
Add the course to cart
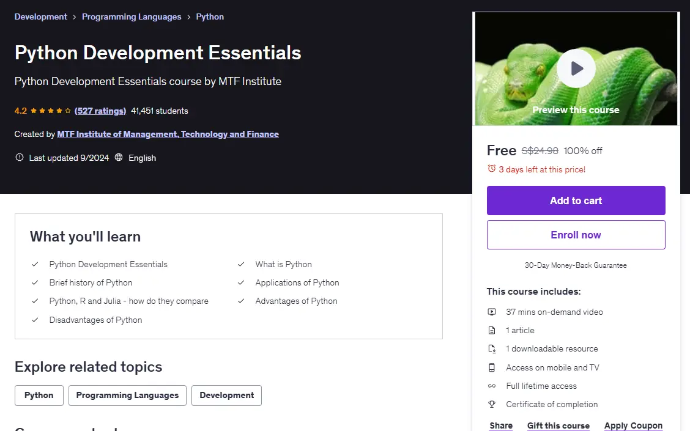576,201
